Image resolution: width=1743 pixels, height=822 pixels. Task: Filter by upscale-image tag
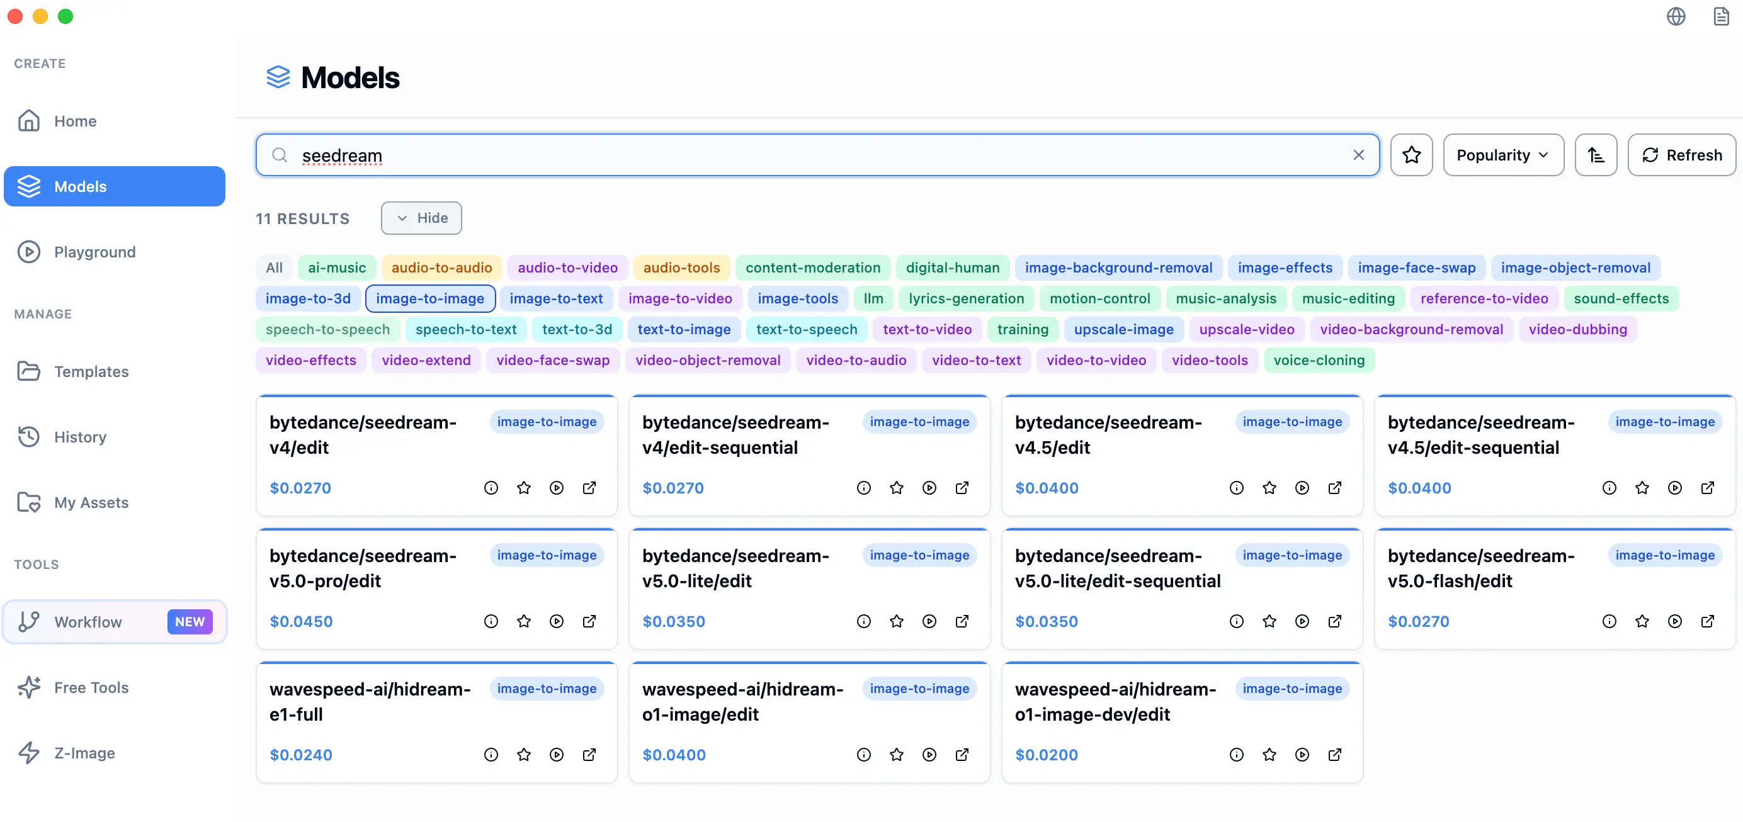[x=1123, y=329]
